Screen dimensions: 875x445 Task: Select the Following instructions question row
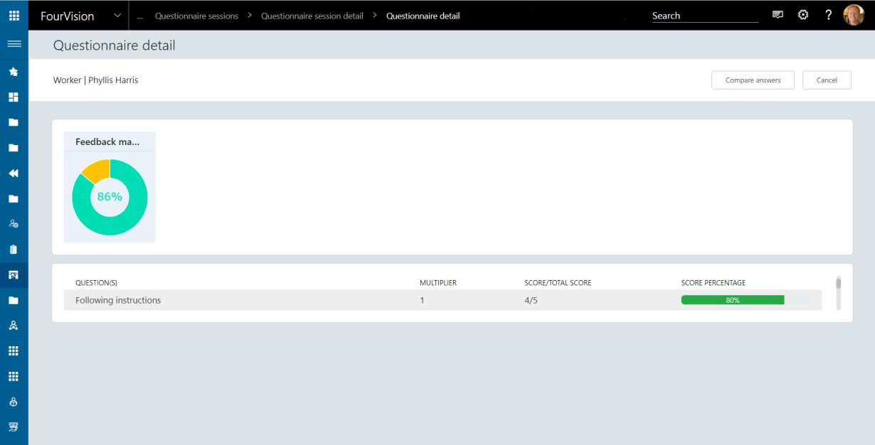coord(118,300)
